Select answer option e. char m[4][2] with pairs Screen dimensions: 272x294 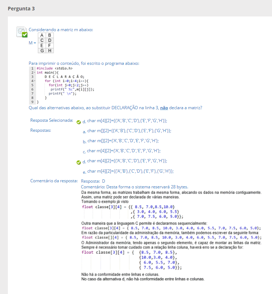(x=130, y=172)
